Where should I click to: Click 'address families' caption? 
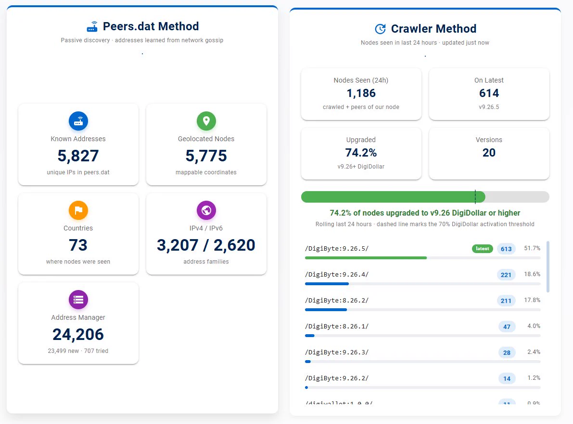(206, 261)
